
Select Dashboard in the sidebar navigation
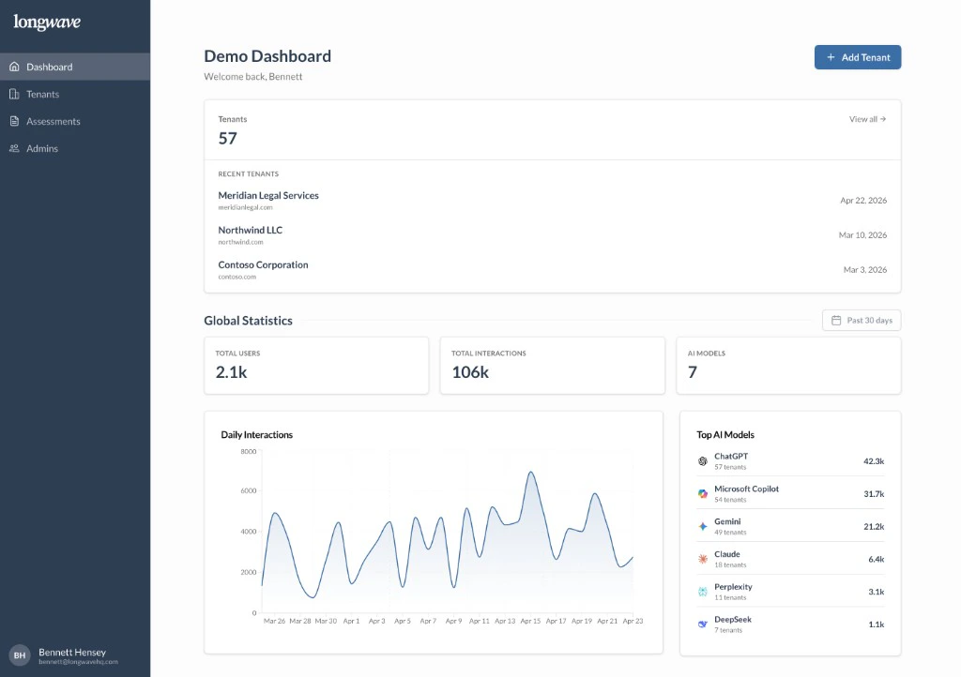(49, 66)
